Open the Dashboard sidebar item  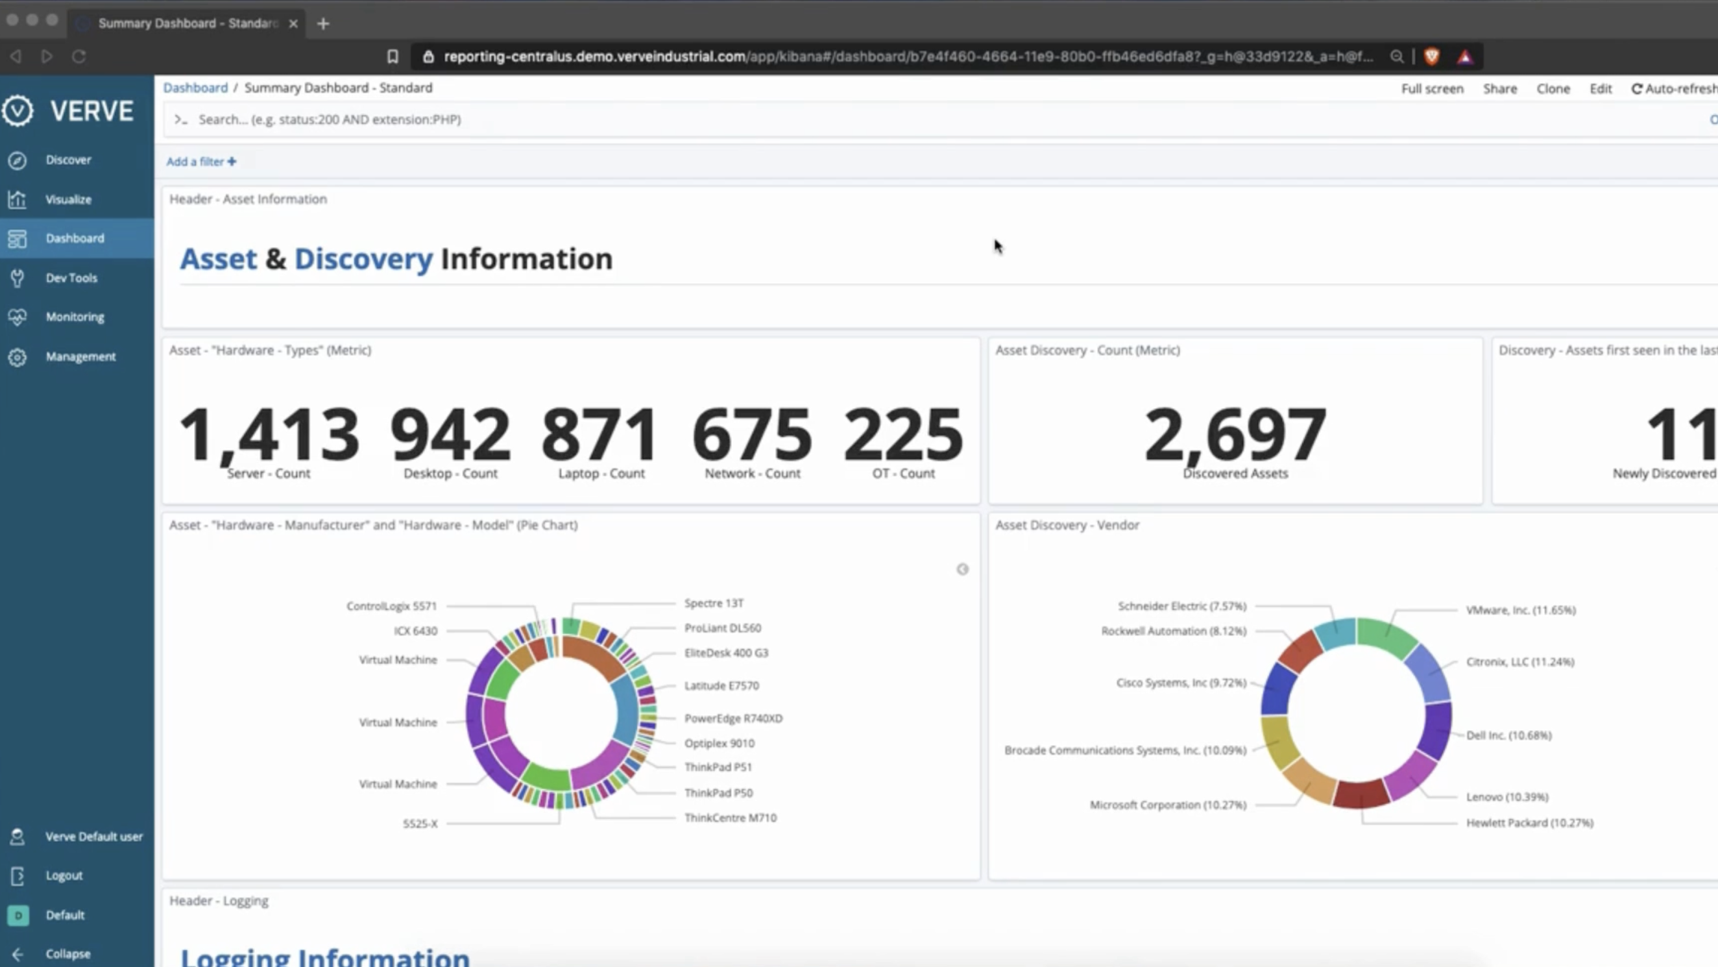(75, 238)
